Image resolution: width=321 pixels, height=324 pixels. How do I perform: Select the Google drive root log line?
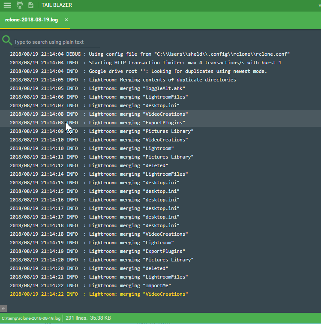click(x=138, y=71)
